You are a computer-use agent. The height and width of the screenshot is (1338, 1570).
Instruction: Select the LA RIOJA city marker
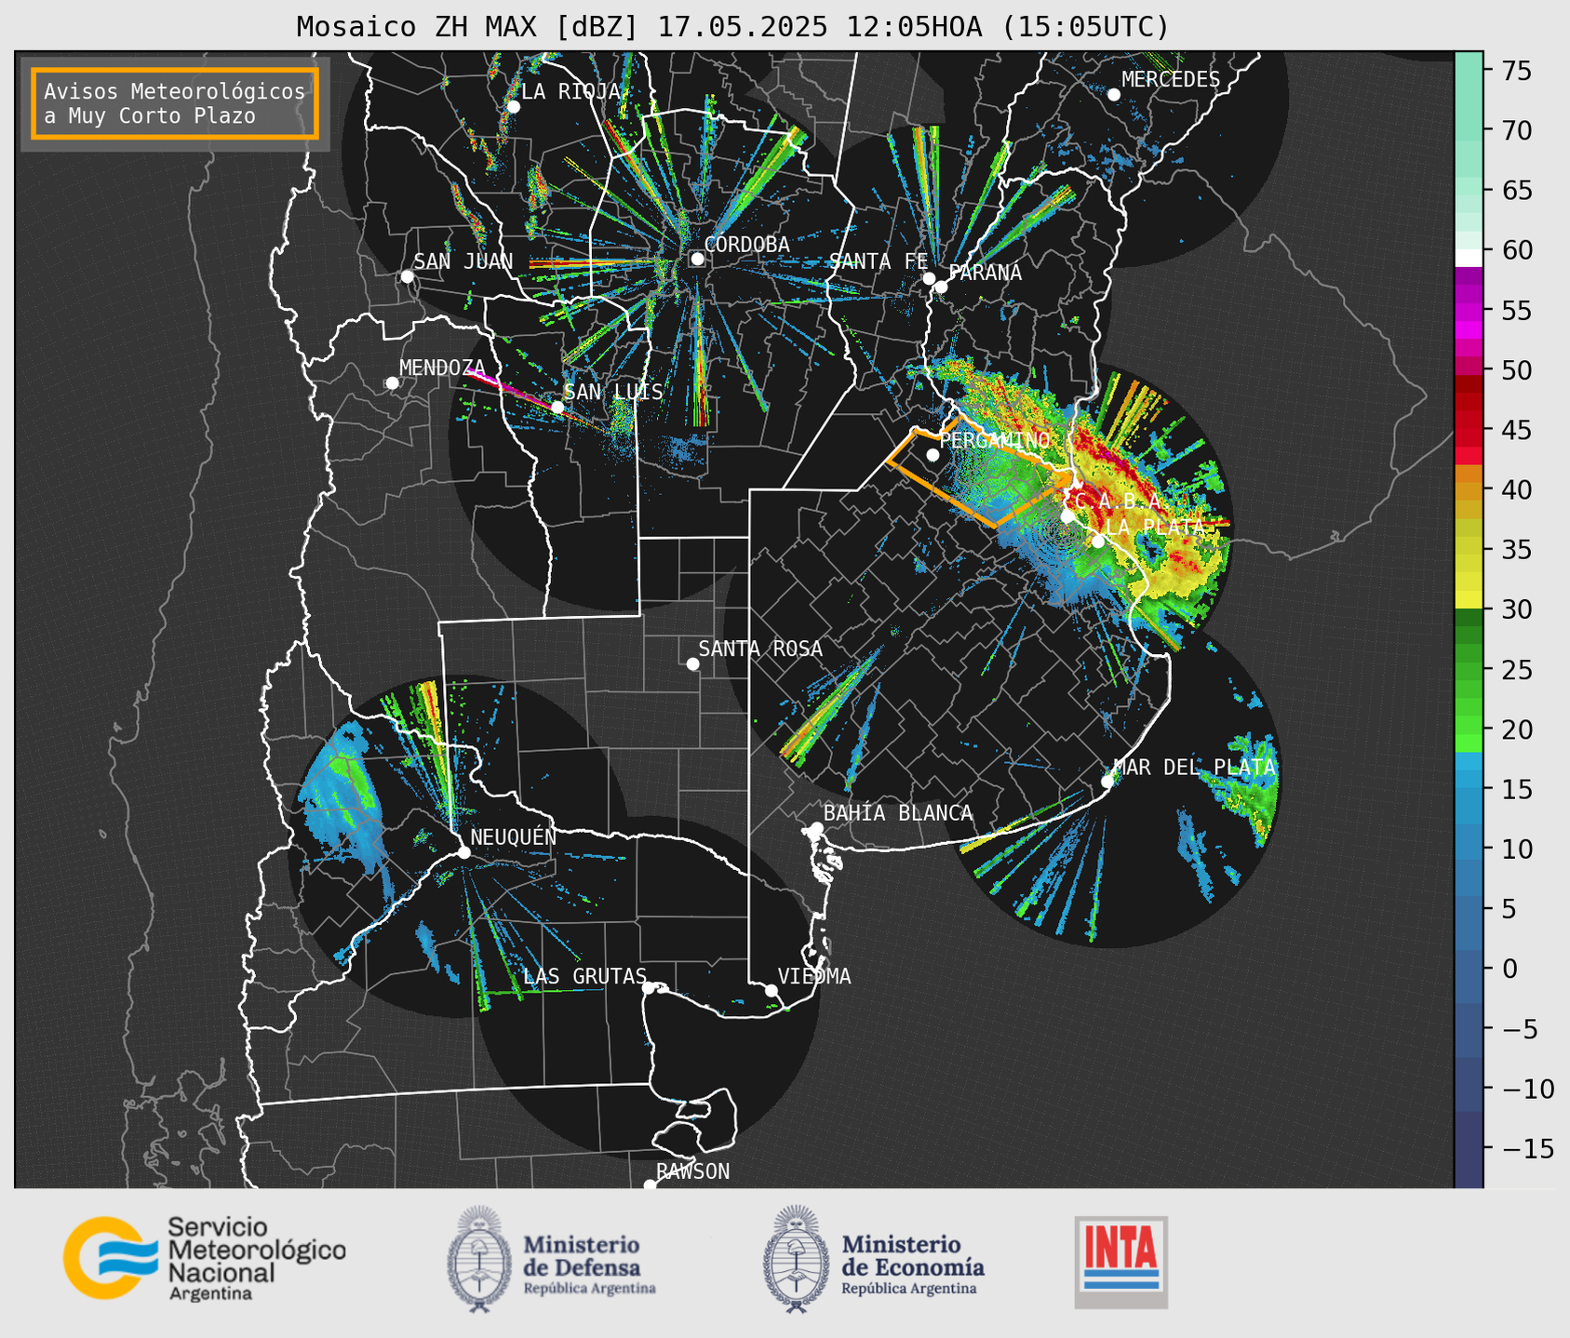click(x=513, y=107)
